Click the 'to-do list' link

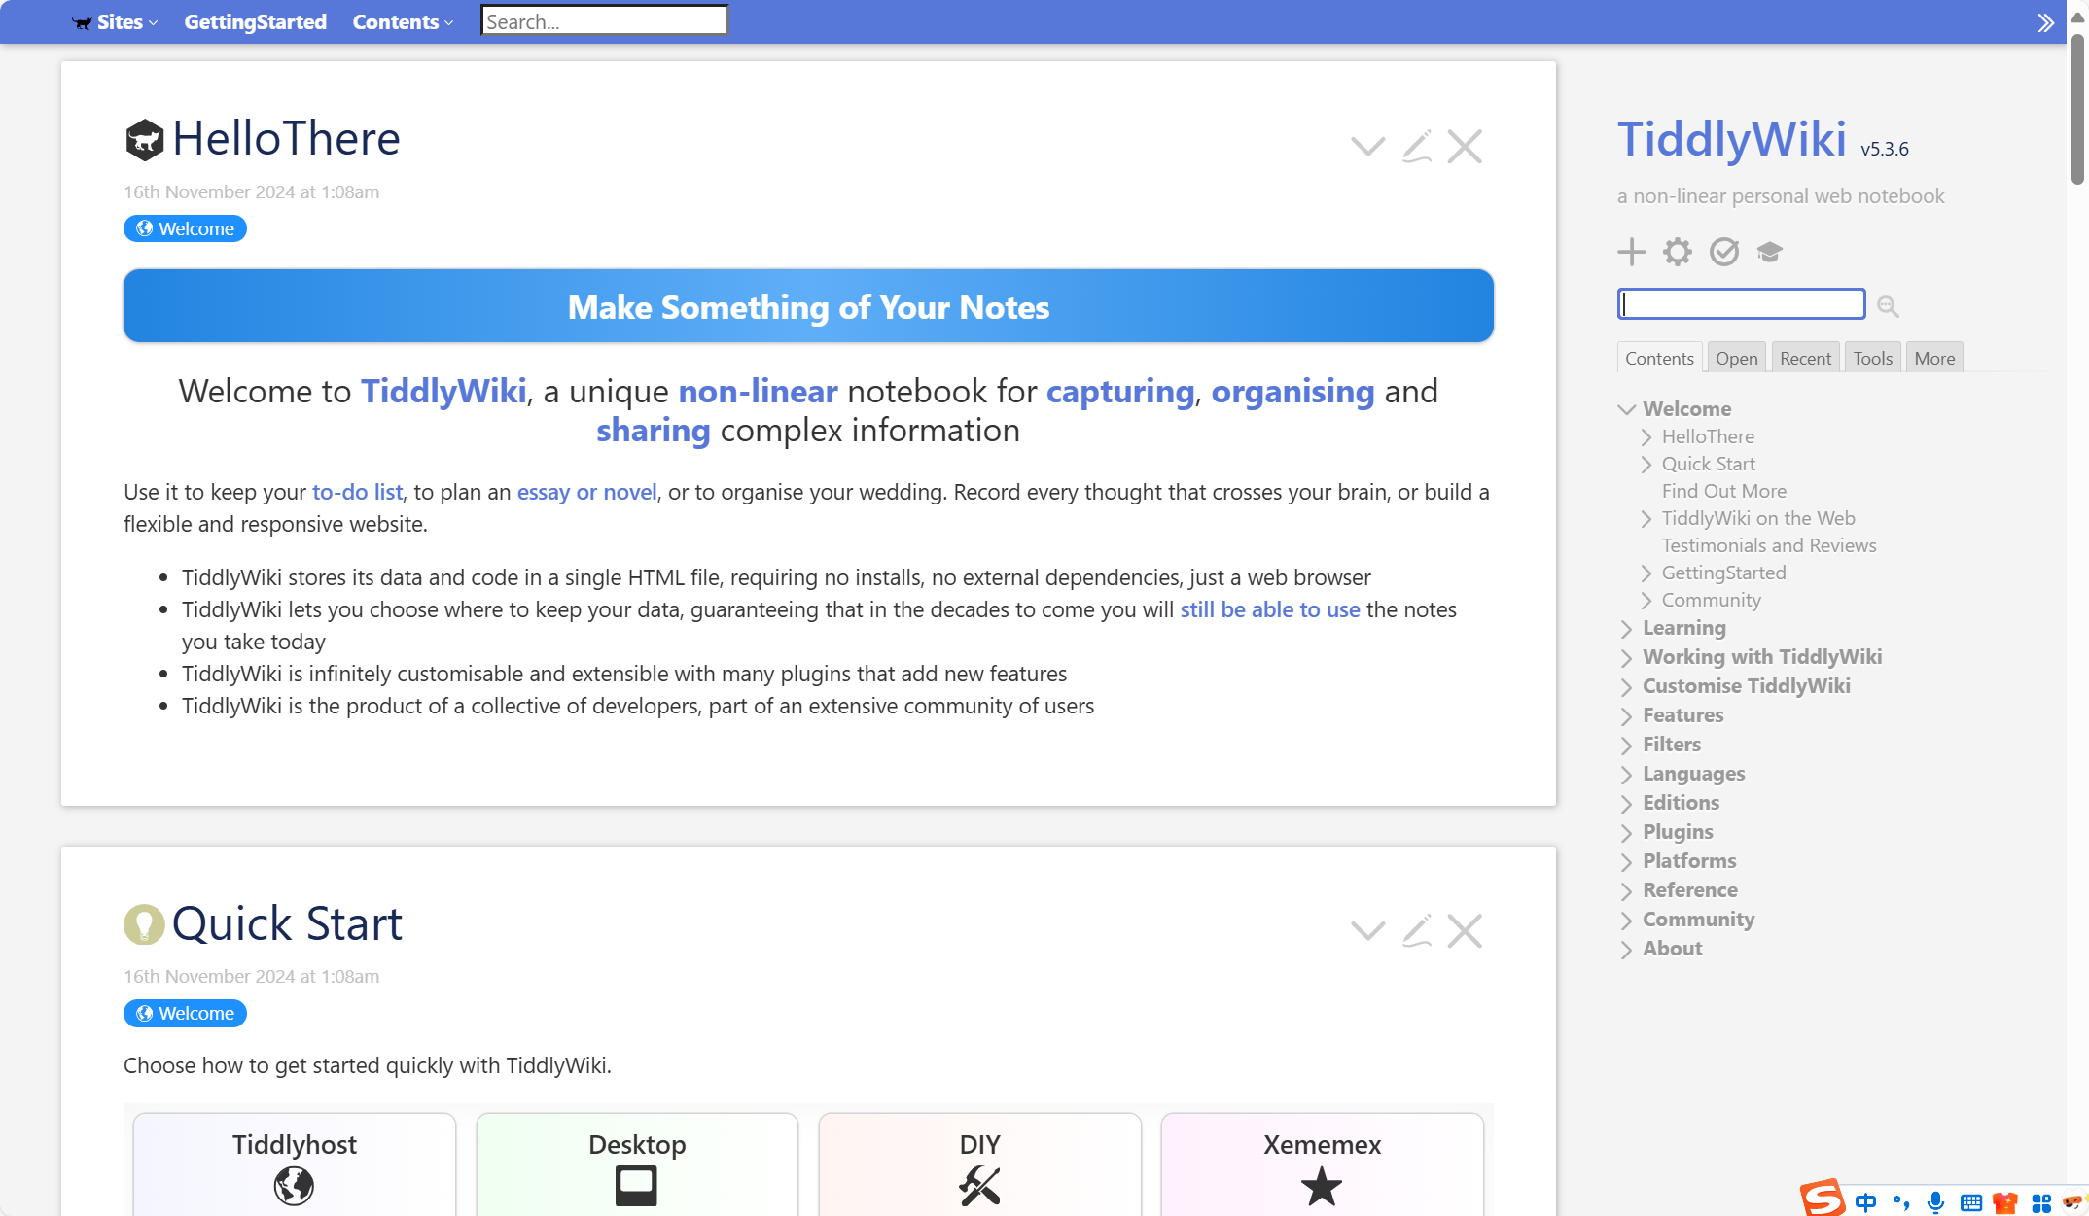pyautogui.click(x=357, y=492)
